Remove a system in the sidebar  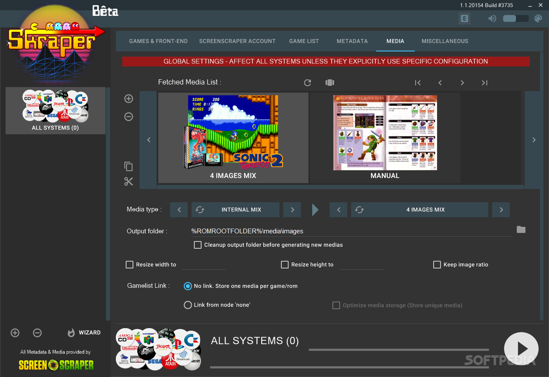tap(37, 333)
